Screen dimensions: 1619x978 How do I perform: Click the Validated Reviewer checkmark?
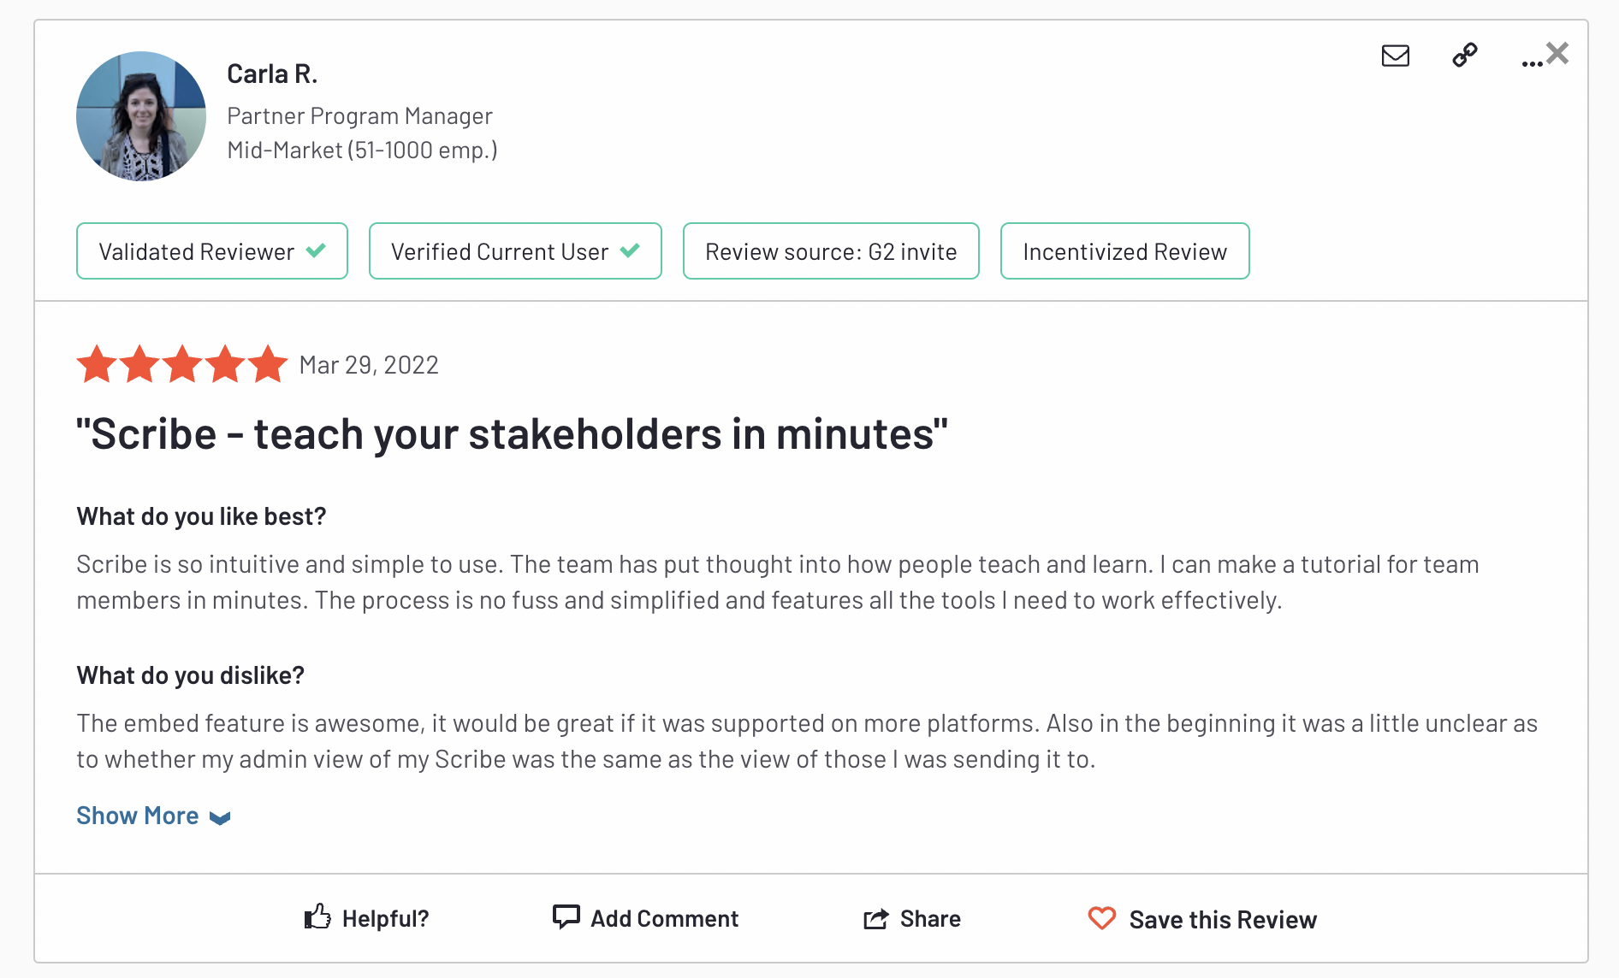coord(316,250)
